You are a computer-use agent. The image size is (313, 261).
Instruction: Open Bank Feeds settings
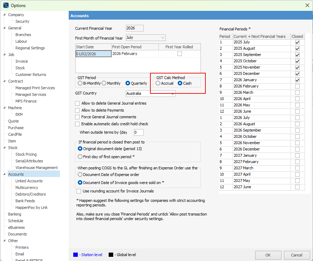point(25,201)
